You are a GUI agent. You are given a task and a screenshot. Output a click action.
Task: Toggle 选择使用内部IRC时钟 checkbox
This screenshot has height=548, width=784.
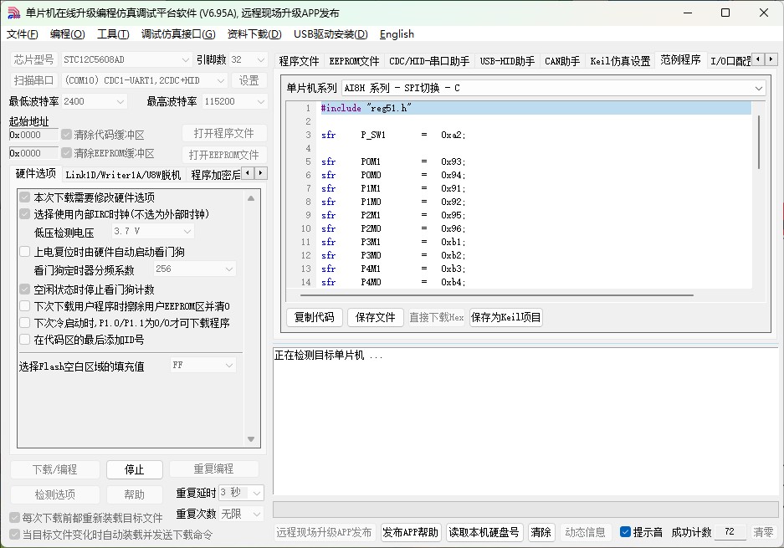point(24,214)
